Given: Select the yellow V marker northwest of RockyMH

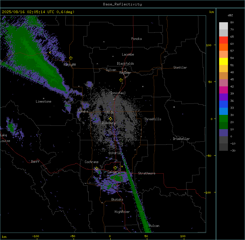Looking at the screenshot, I should pos(50,52).
